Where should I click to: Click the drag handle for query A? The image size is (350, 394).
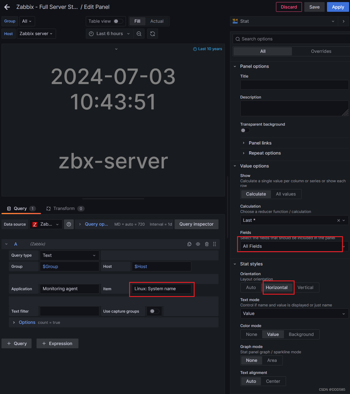(x=214, y=244)
